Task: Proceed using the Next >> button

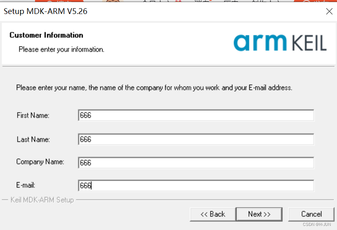Action: pyautogui.click(x=259, y=214)
